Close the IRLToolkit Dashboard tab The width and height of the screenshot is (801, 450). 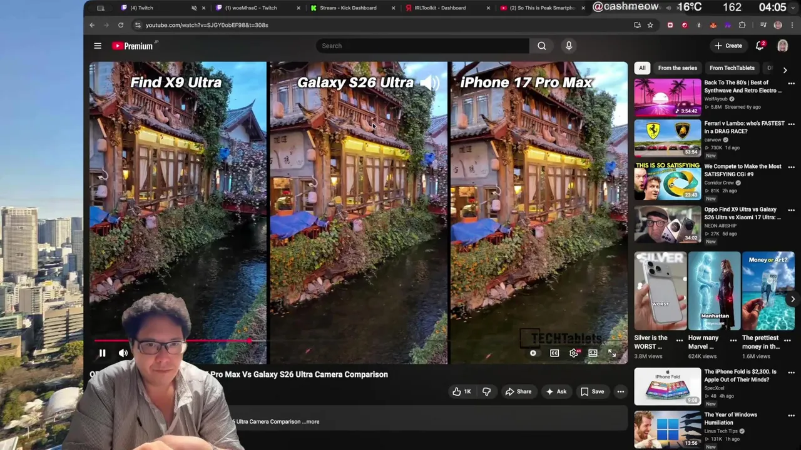click(489, 8)
